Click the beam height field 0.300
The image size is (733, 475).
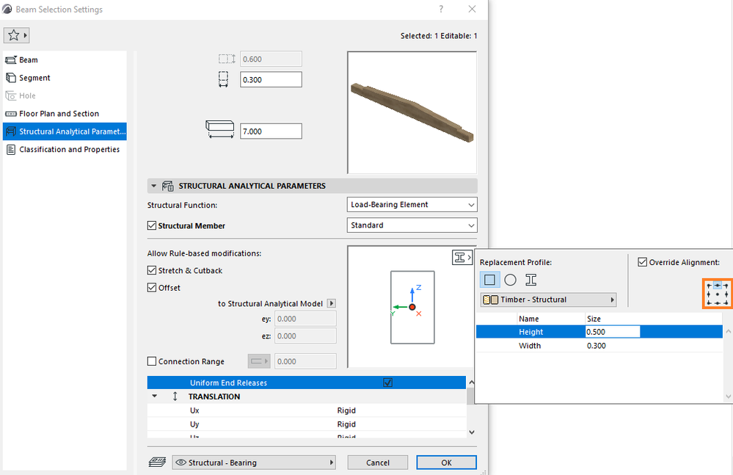pyautogui.click(x=271, y=79)
